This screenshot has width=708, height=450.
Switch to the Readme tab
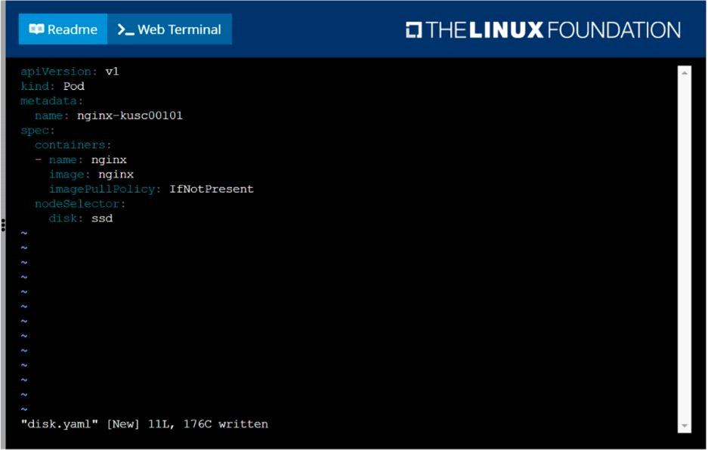(63, 29)
